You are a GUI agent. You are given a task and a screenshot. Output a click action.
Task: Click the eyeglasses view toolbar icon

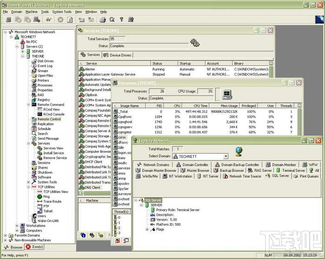(x=49, y=19)
